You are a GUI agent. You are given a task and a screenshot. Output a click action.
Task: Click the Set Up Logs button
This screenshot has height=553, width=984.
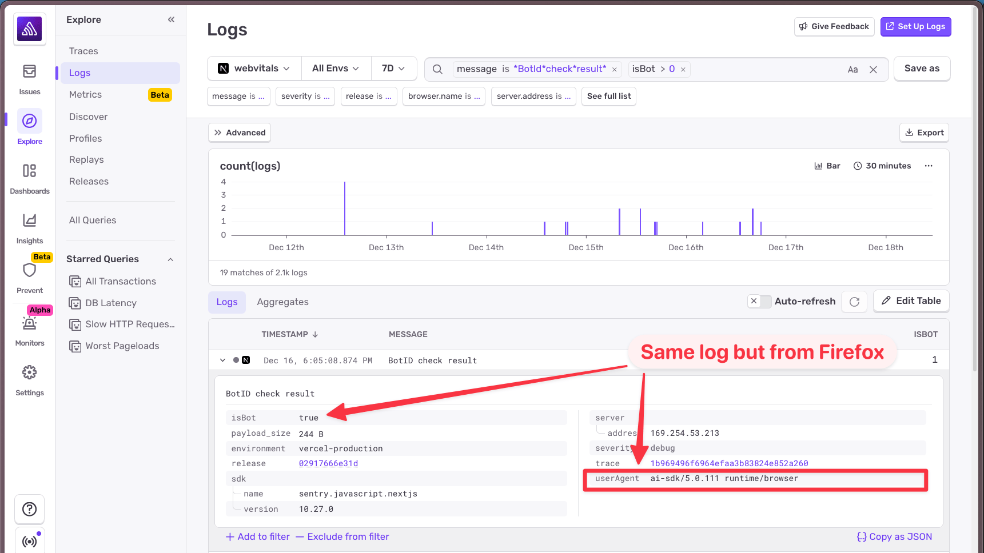(915, 26)
